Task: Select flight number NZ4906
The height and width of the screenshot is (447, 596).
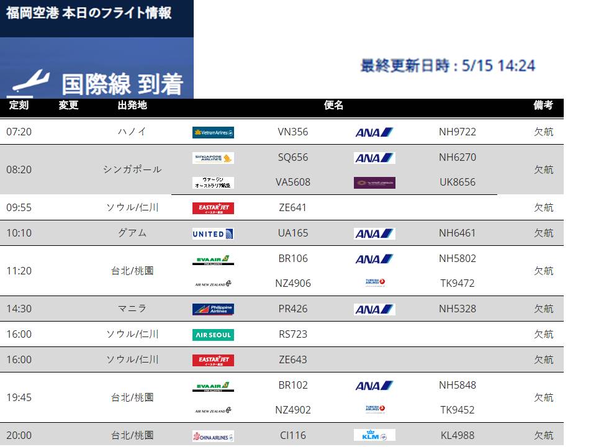Action: coord(292,283)
